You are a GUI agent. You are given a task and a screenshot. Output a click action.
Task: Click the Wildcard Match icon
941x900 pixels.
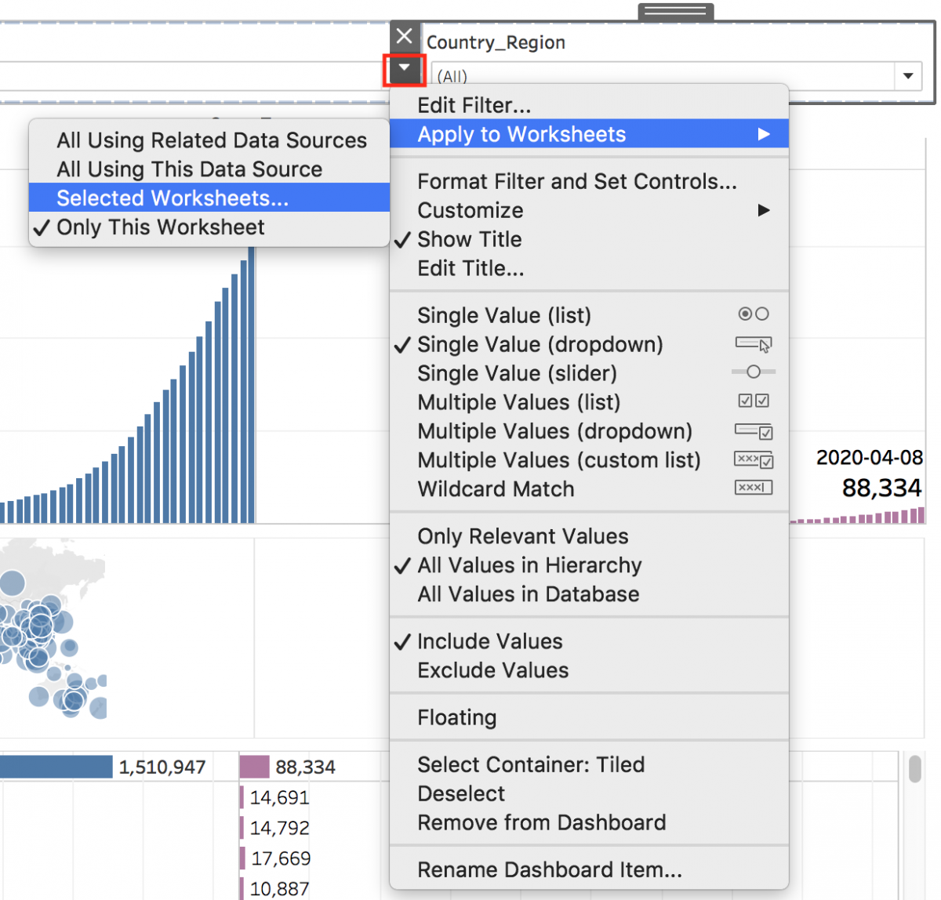coord(753,488)
